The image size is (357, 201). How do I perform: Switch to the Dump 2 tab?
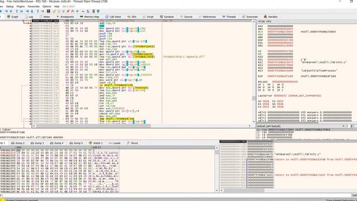(18, 143)
